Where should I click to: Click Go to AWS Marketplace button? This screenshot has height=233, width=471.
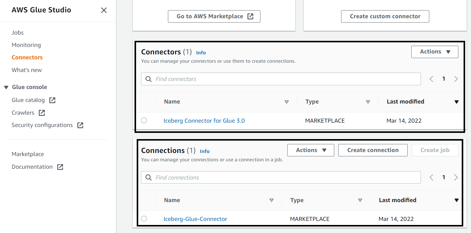point(214,16)
